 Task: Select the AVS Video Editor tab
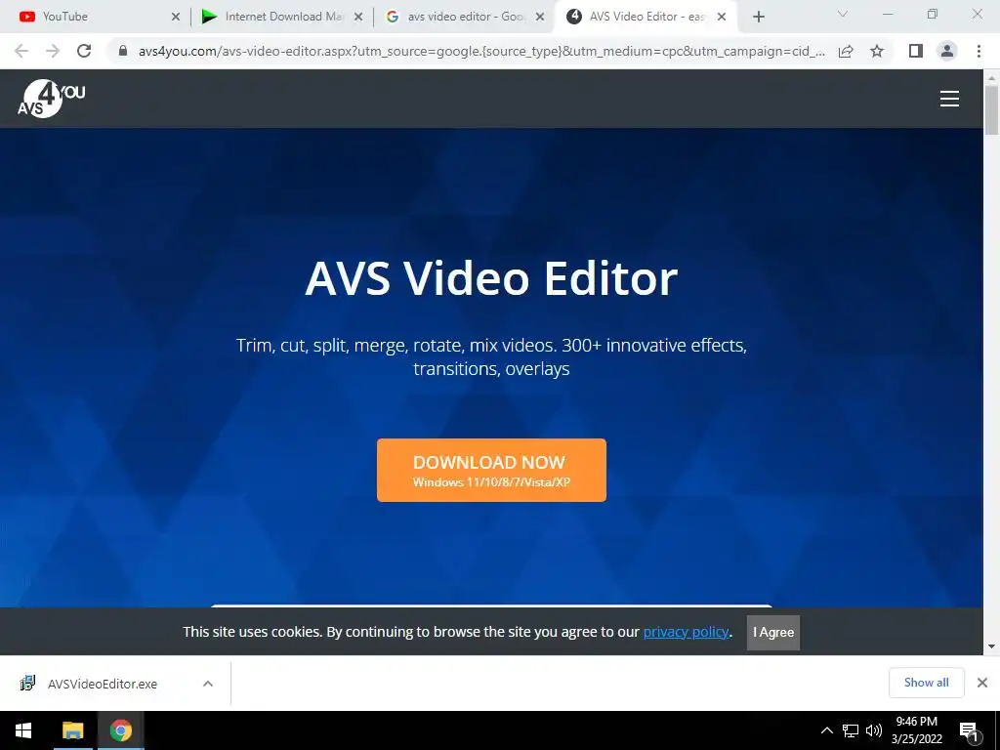[x=646, y=18]
